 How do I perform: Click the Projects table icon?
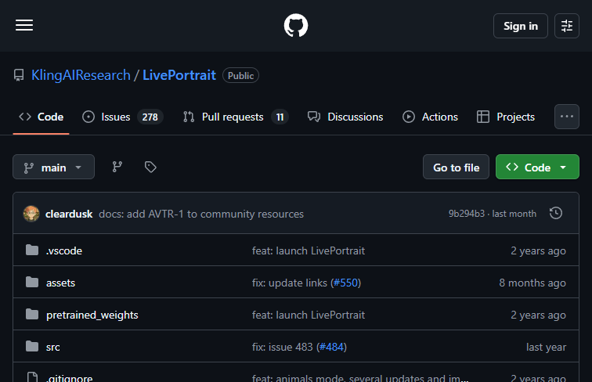pyautogui.click(x=483, y=117)
